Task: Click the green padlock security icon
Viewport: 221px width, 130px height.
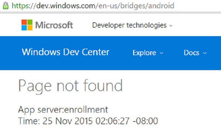Action: (6, 6)
